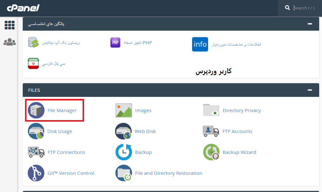Click the cPanel logo
This screenshot has height=192, width=322.
click(x=23, y=8)
